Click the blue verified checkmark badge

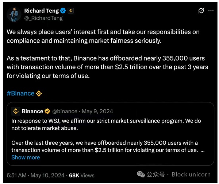(63, 11)
